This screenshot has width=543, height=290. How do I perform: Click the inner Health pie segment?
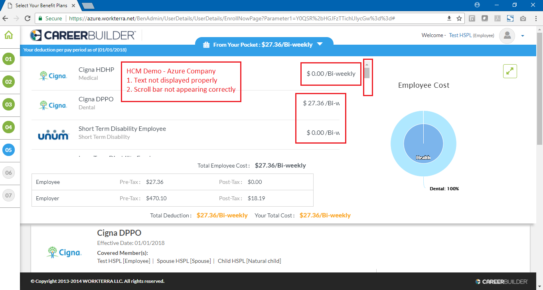(x=423, y=144)
